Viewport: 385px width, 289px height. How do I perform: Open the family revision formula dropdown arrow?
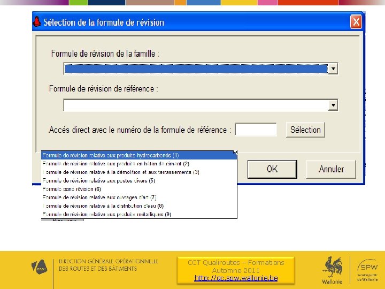tap(333, 69)
